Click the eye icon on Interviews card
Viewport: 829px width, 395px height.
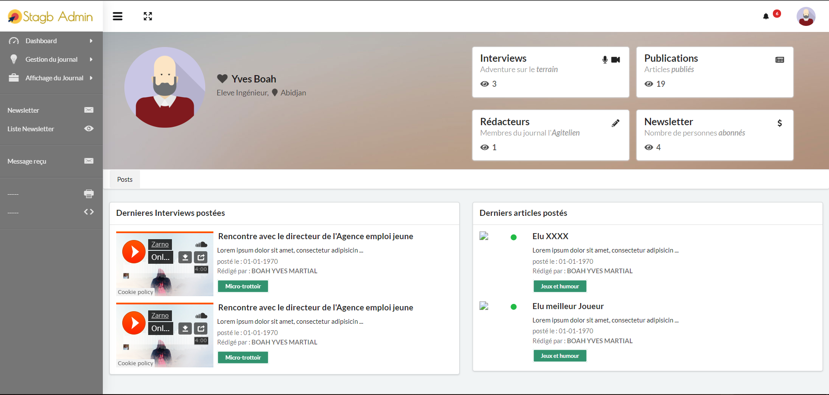485,84
